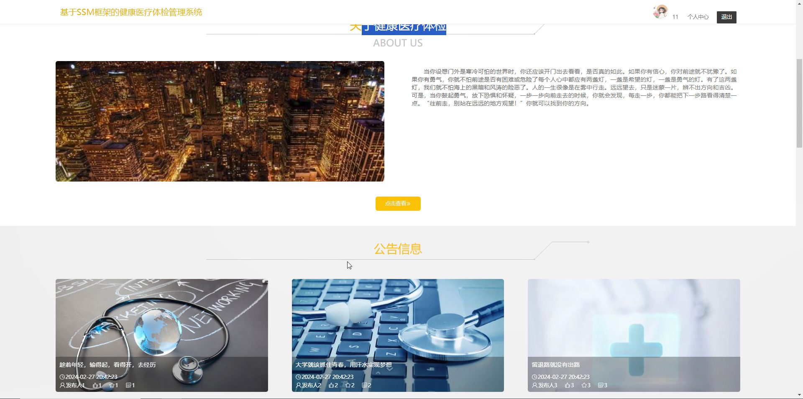Toggle like on "大学就该抓住青春" announcement
This screenshot has width=803, height=399.
(332, 385)
